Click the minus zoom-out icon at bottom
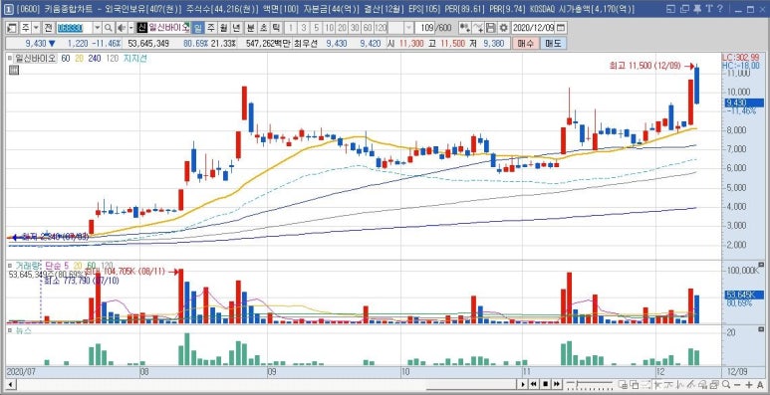 [x=736, y=384]
